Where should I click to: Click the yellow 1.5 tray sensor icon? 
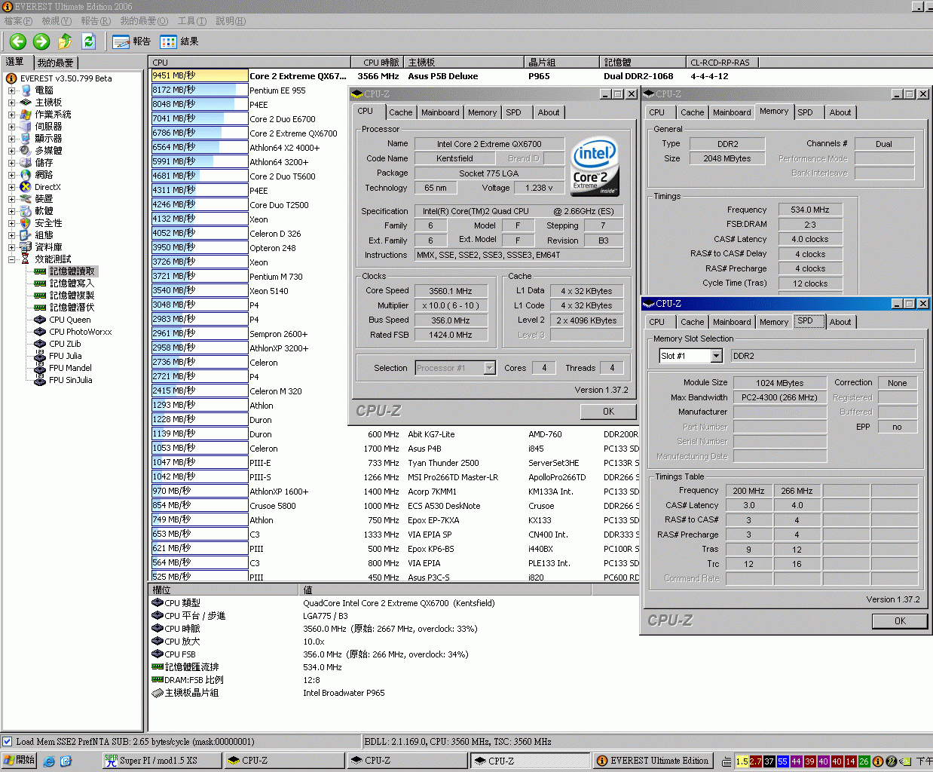(742, 761)
